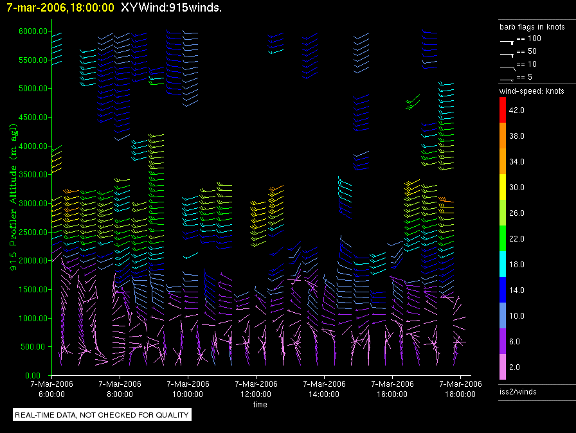This screenshot has width=576, height=433.
Task: Click the 12:00:00 time axis tick label
Action: (256, 389)
